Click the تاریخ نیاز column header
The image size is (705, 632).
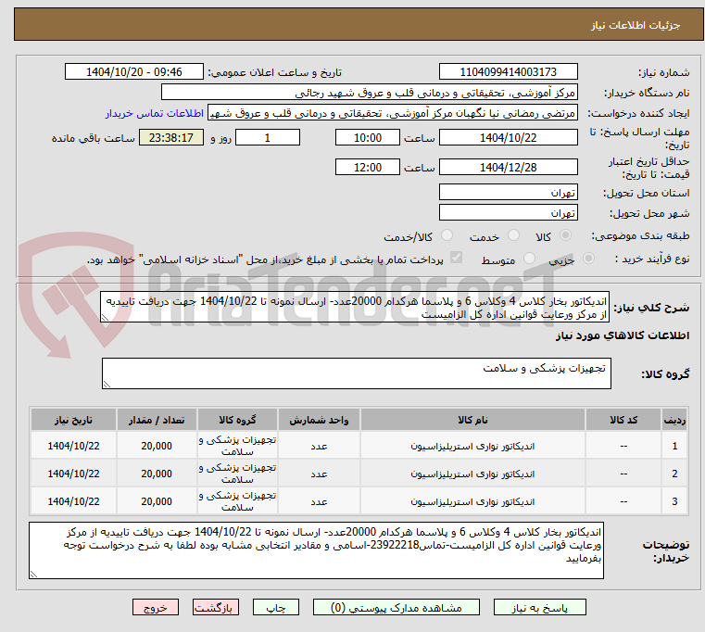73,420
